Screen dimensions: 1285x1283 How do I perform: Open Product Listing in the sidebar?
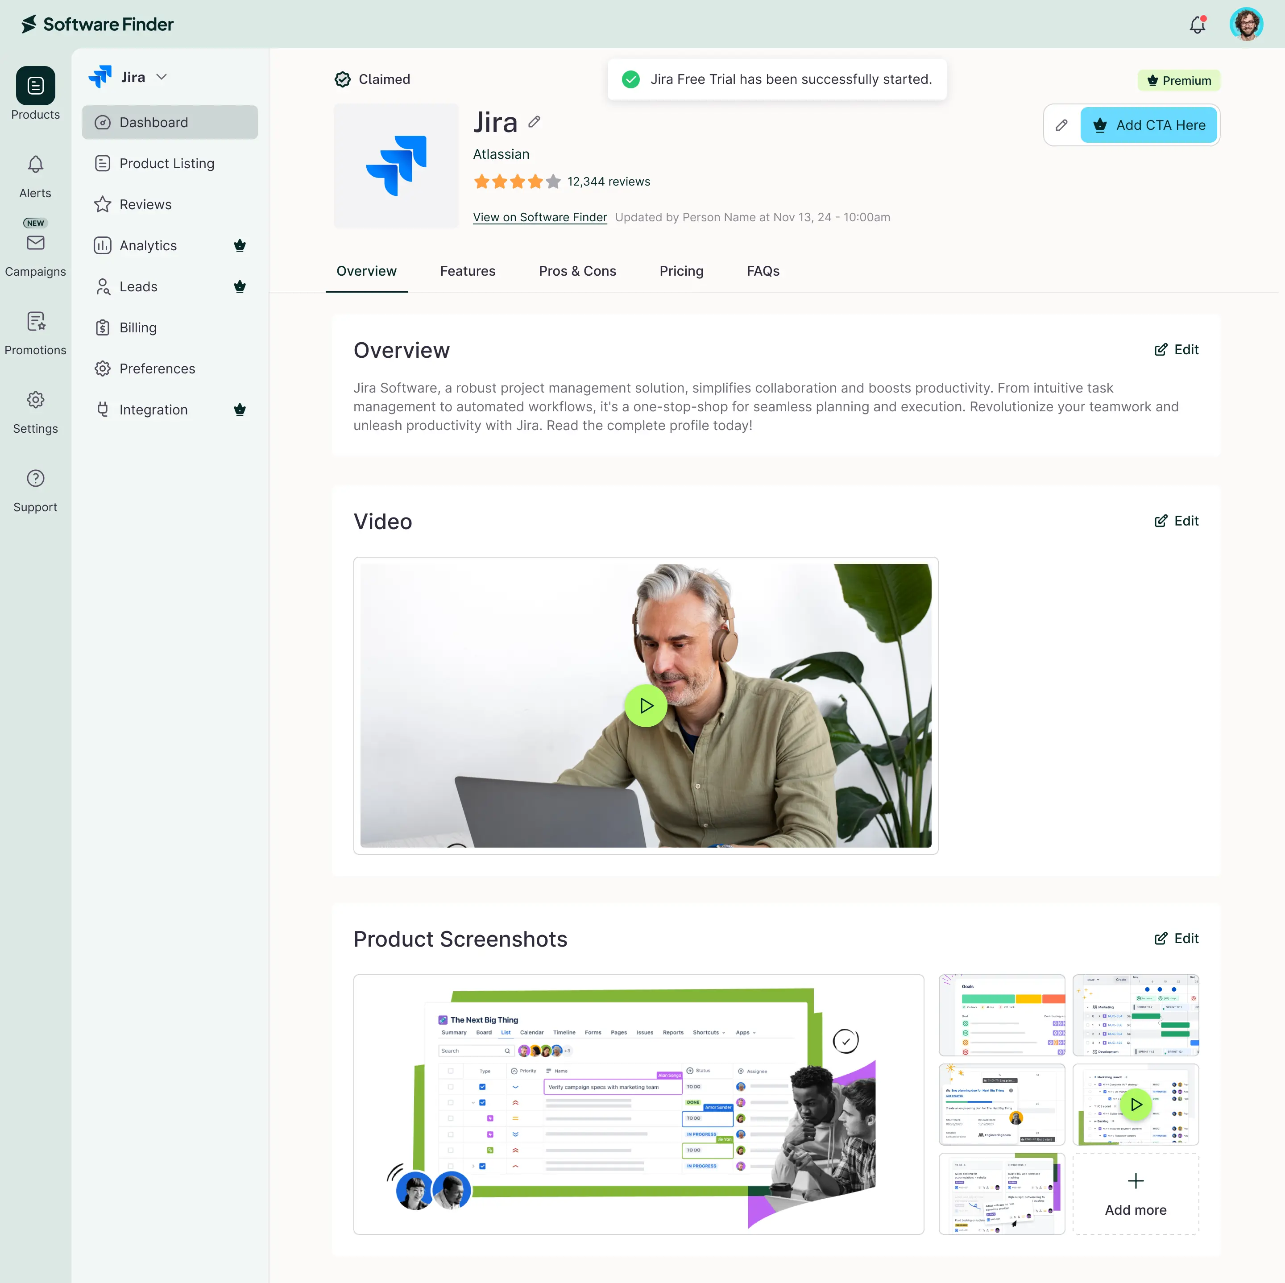(x=170, y=164)
